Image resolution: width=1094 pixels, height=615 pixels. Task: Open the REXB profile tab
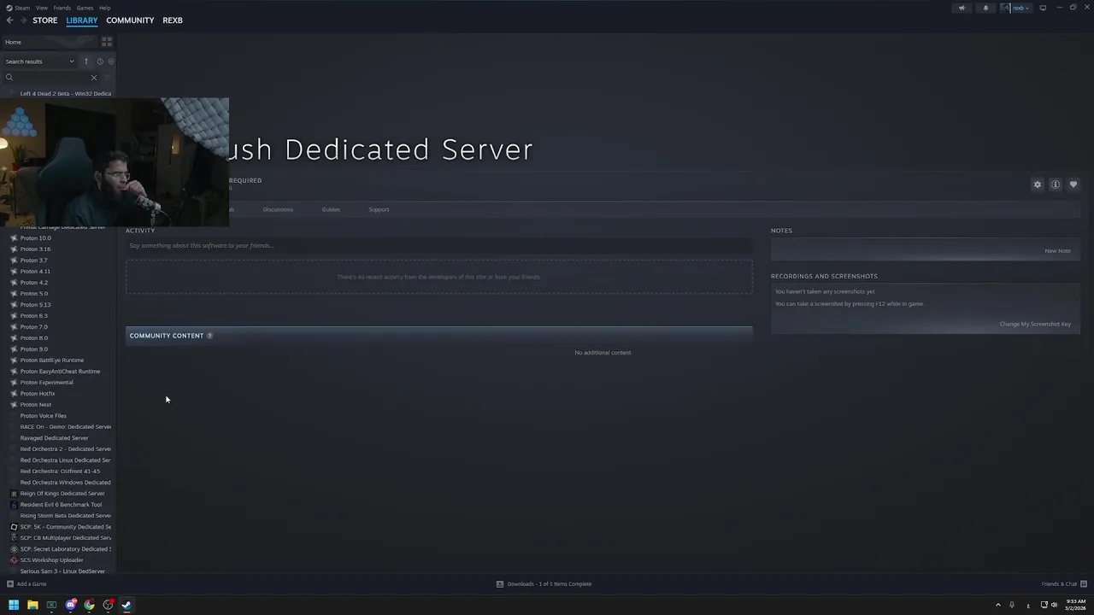(173, 20)
